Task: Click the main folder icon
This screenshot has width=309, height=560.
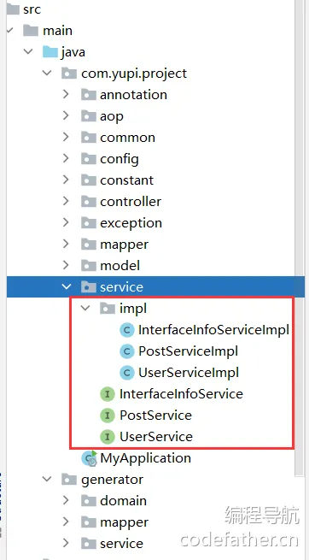Action: click(x=31, y=31)
